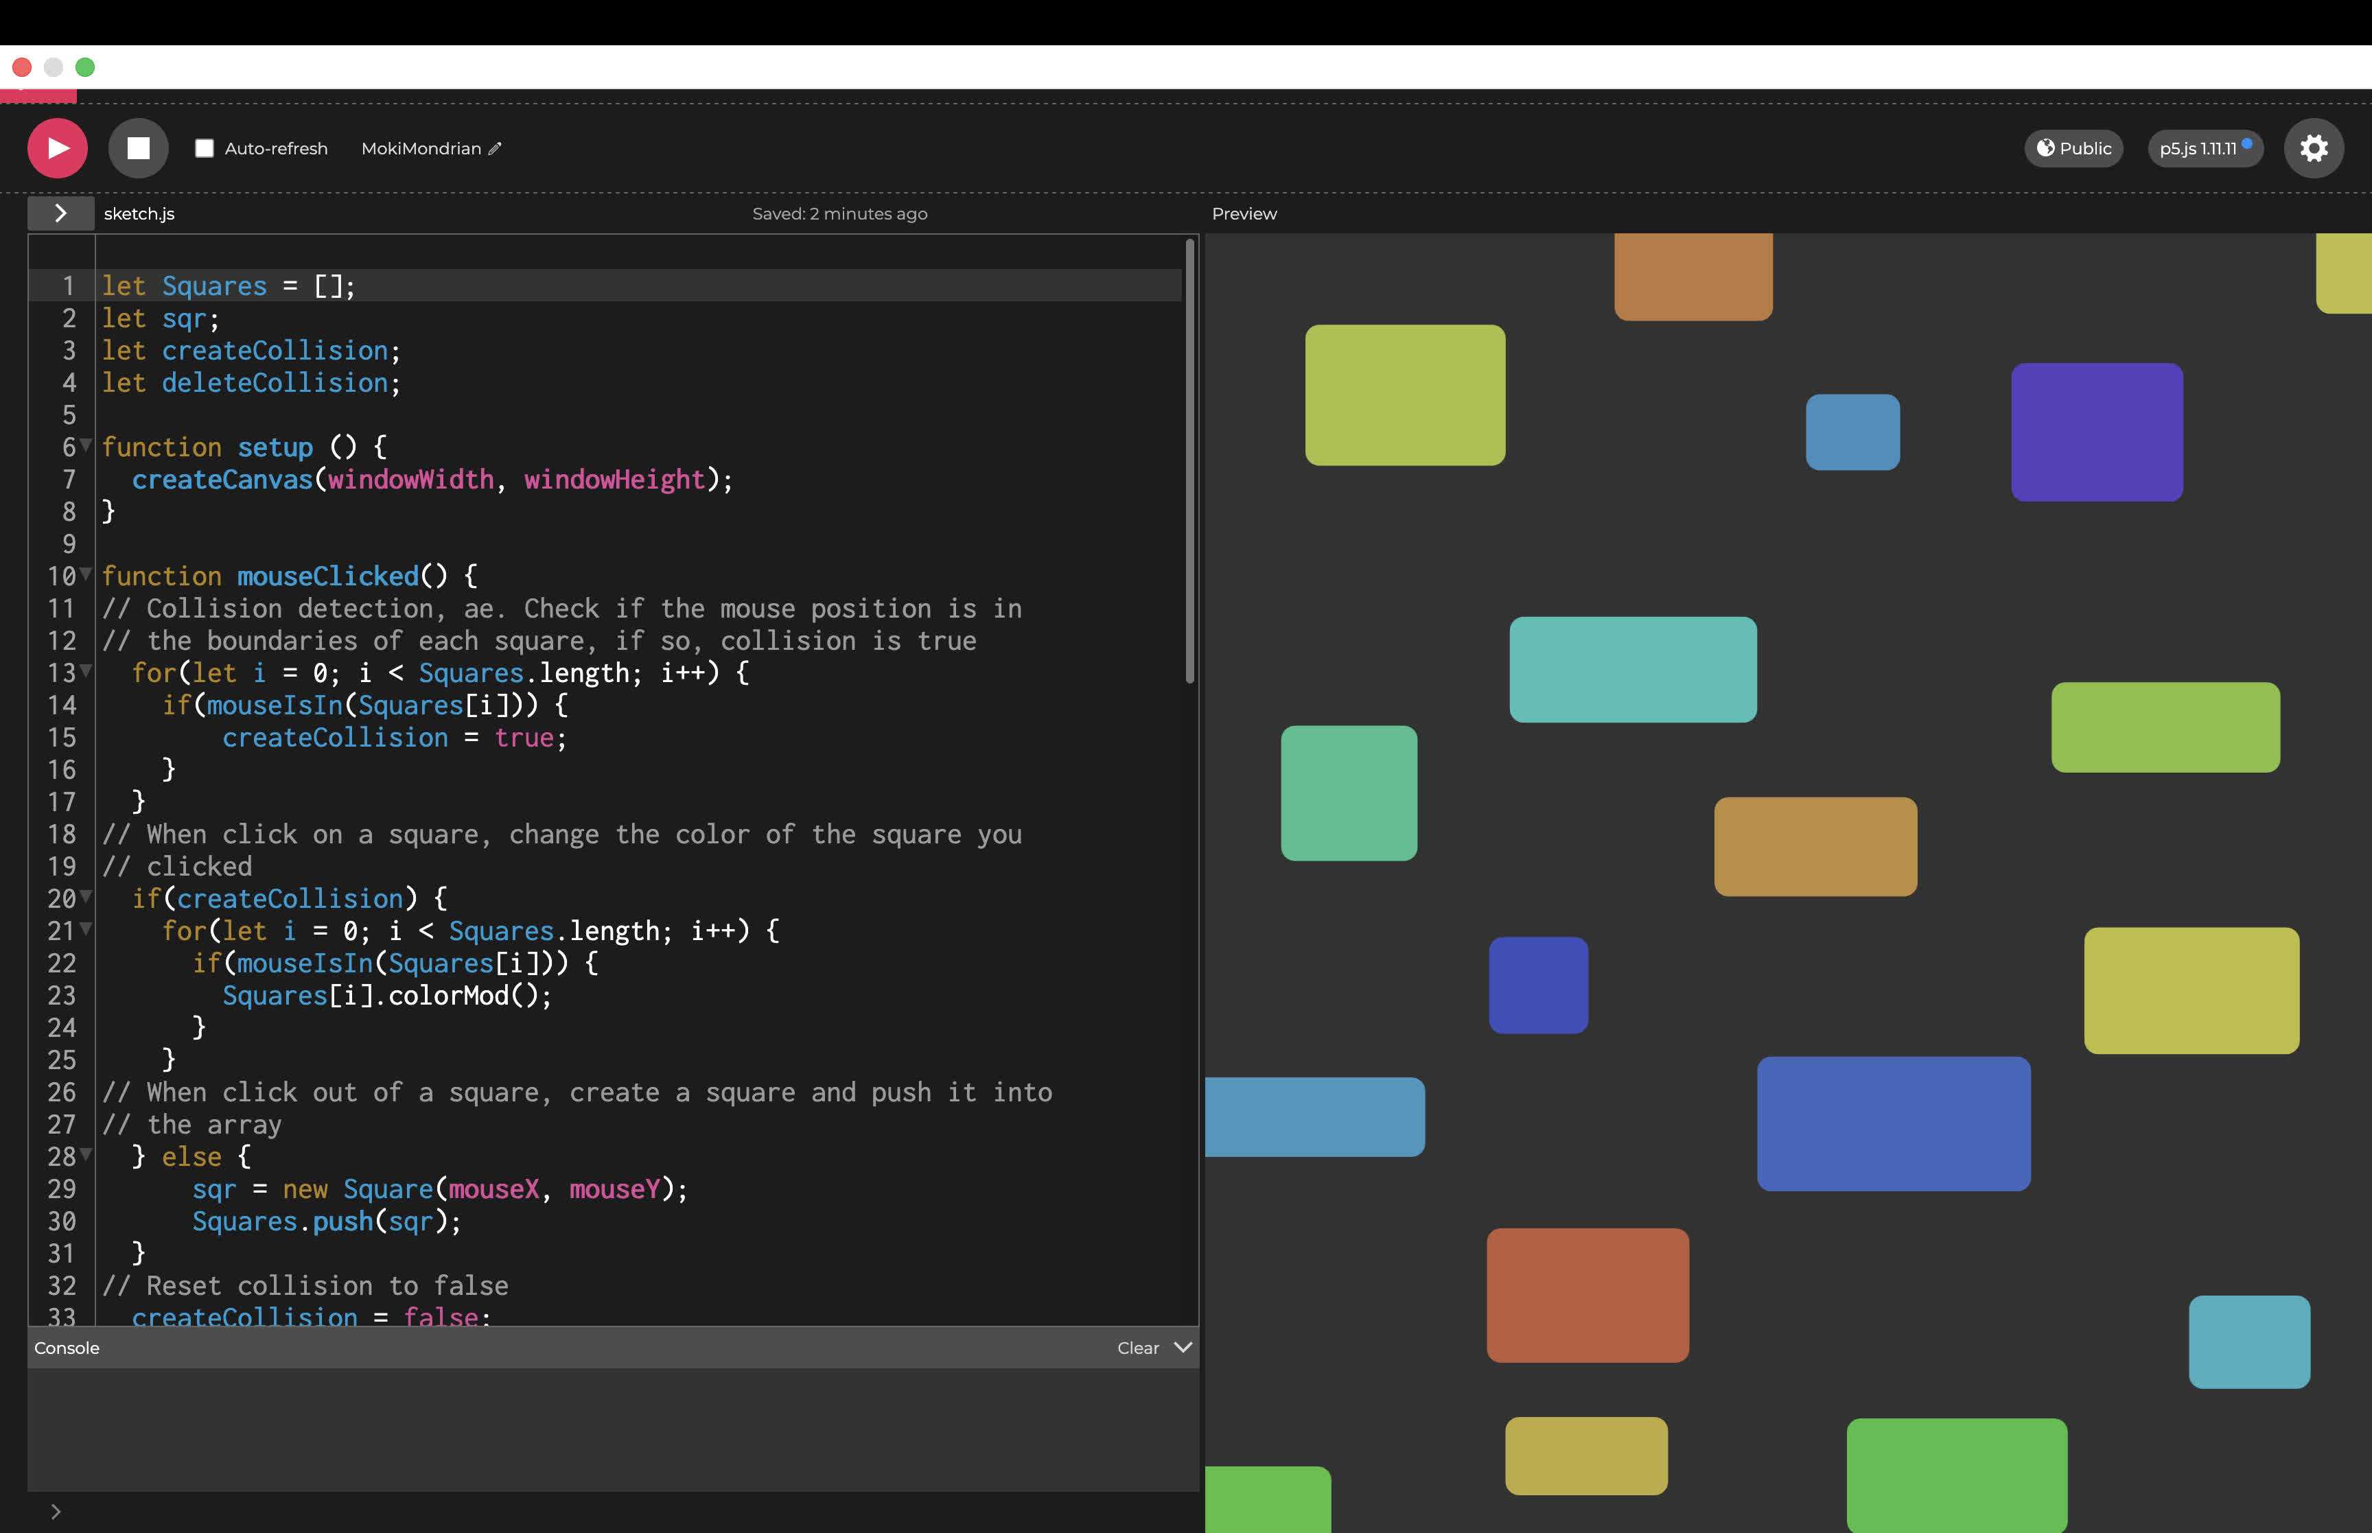
Task: Fold the mouseClicked function at line 10
Action: (86, 574)
